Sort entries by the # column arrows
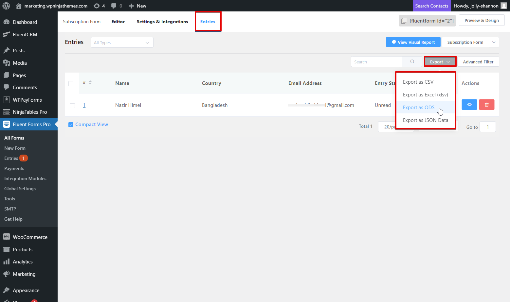 90,82
